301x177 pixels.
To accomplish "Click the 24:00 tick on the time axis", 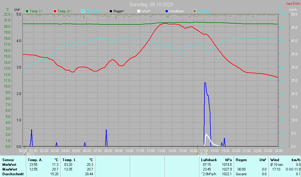I will click(279, 151).
